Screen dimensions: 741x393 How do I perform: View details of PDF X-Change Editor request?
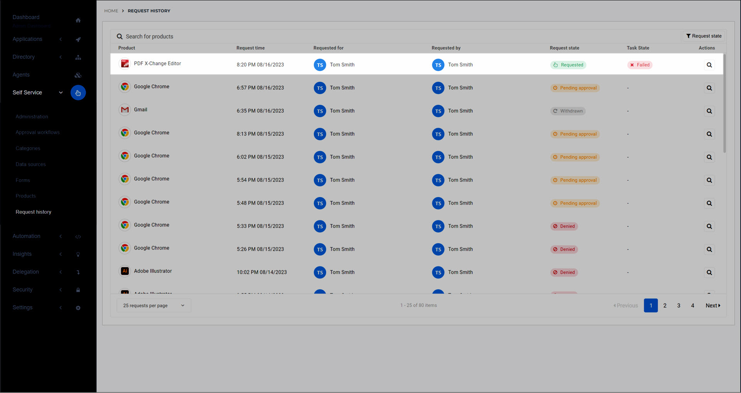click(x=709, y=65)
